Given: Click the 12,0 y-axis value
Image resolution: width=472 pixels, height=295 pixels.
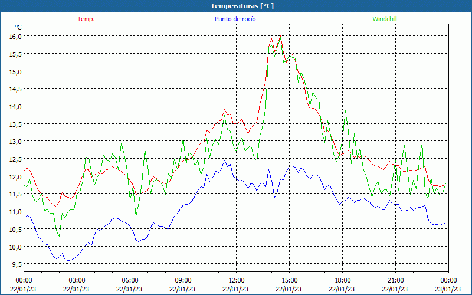Looking at the screenshot, I should point(16,176).
